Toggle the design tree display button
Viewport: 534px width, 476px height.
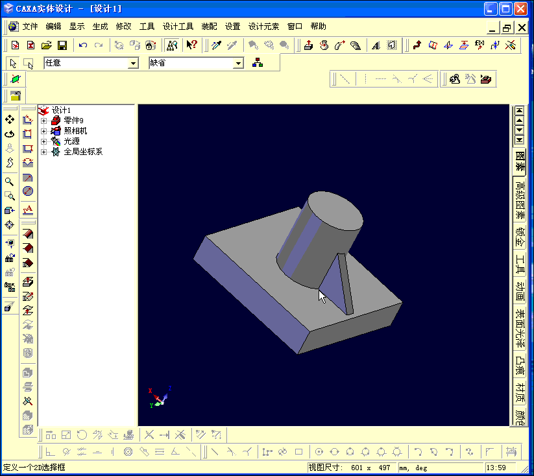click(x=172, y=45)
